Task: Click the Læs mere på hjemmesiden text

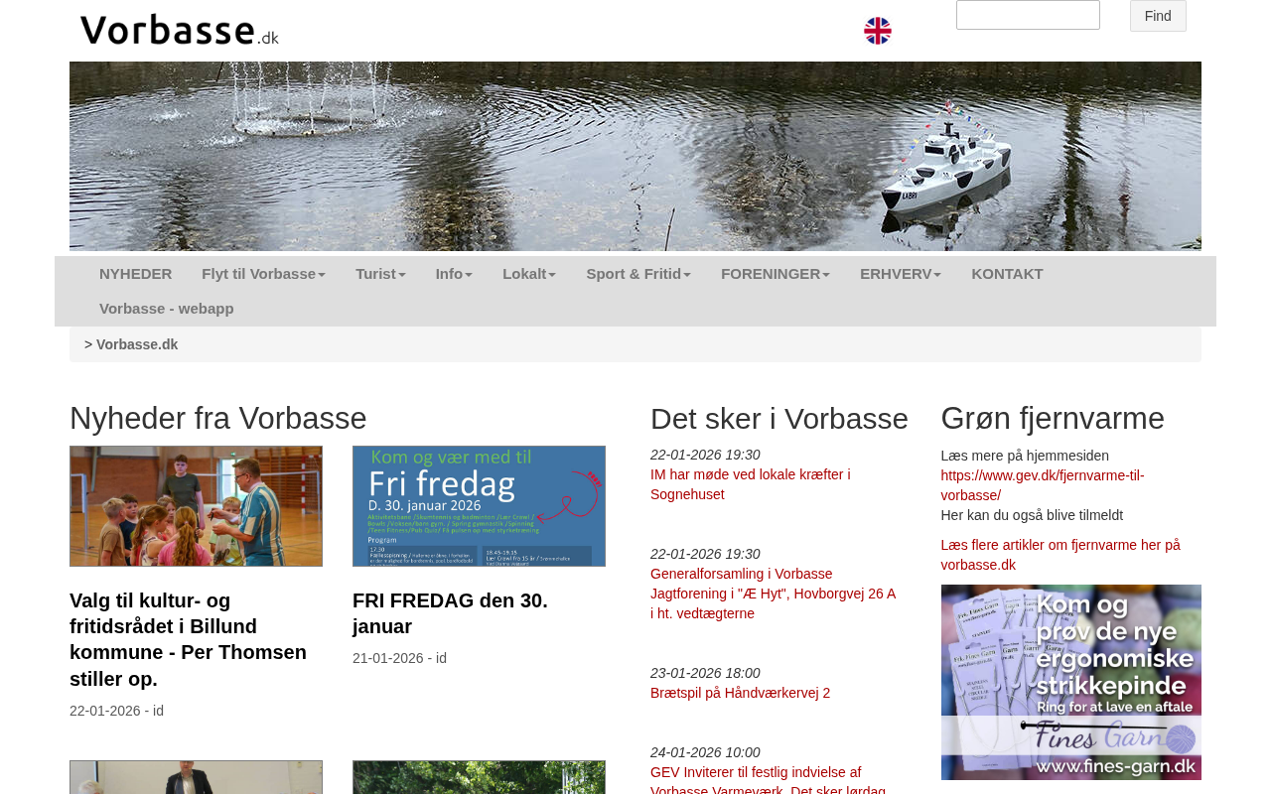Action: [1025, 456]
